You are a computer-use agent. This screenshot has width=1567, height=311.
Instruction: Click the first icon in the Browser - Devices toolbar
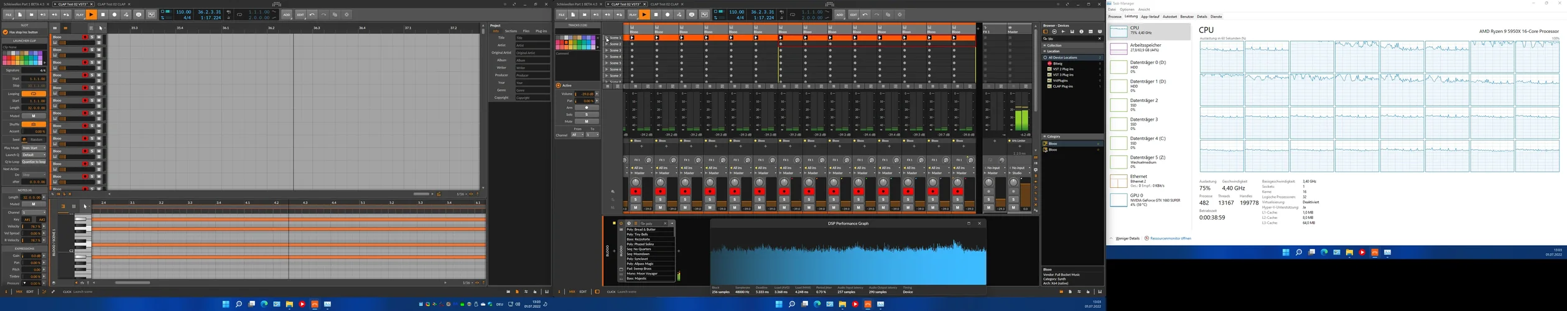pos(1046,32)
